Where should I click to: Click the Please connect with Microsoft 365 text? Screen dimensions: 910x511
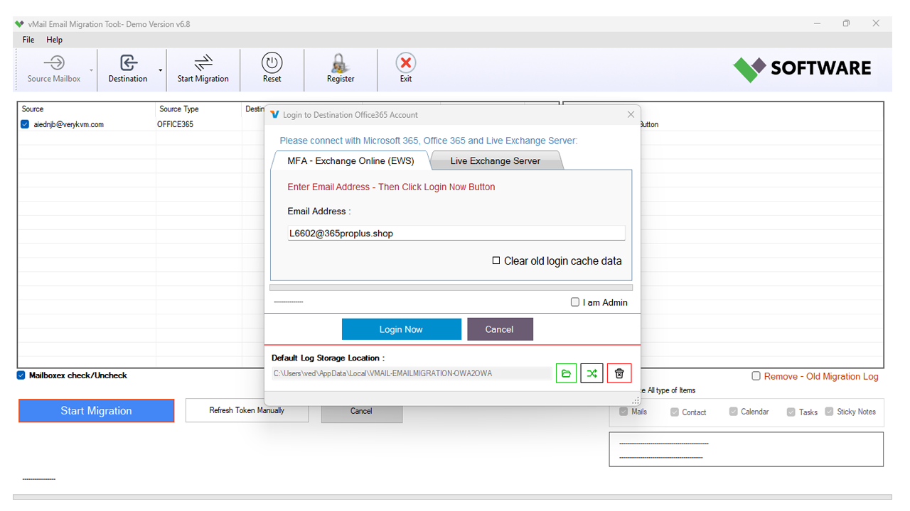coord(429,141)
